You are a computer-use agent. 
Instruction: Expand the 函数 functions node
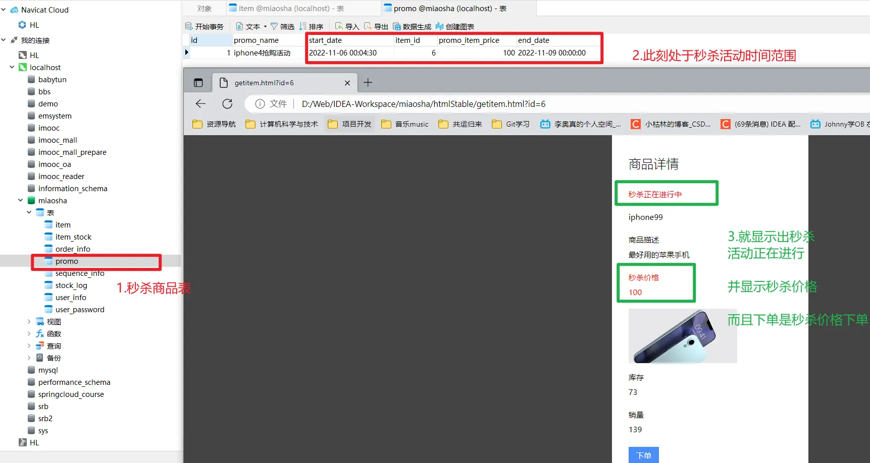tap(29, 333)
